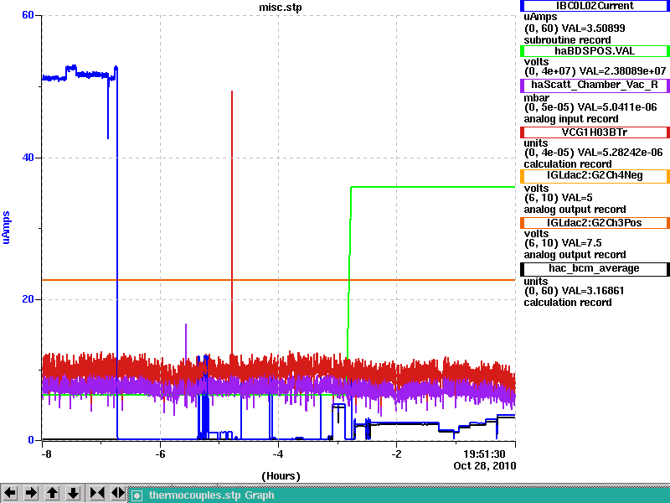Viewport: 670px width, 503px height.
Task: Click the (Hours) x-axis label
Action: [281, 476]
